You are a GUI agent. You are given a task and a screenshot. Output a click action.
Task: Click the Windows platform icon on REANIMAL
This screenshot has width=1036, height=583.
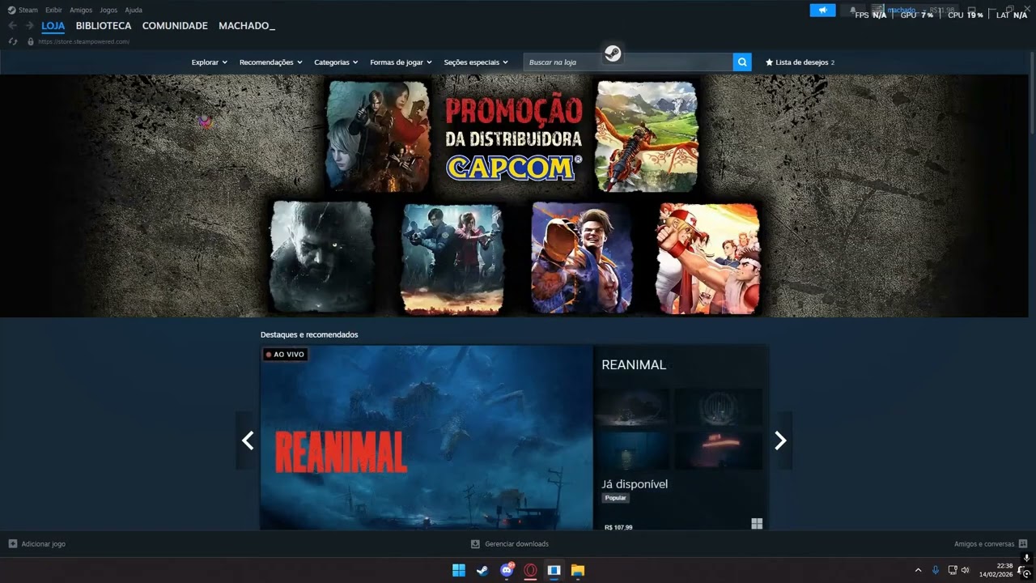coord(757,524)
